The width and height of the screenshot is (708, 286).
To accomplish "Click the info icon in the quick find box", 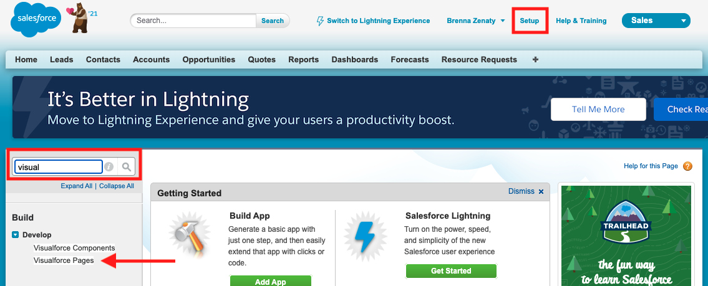I will tap(109, 167).
